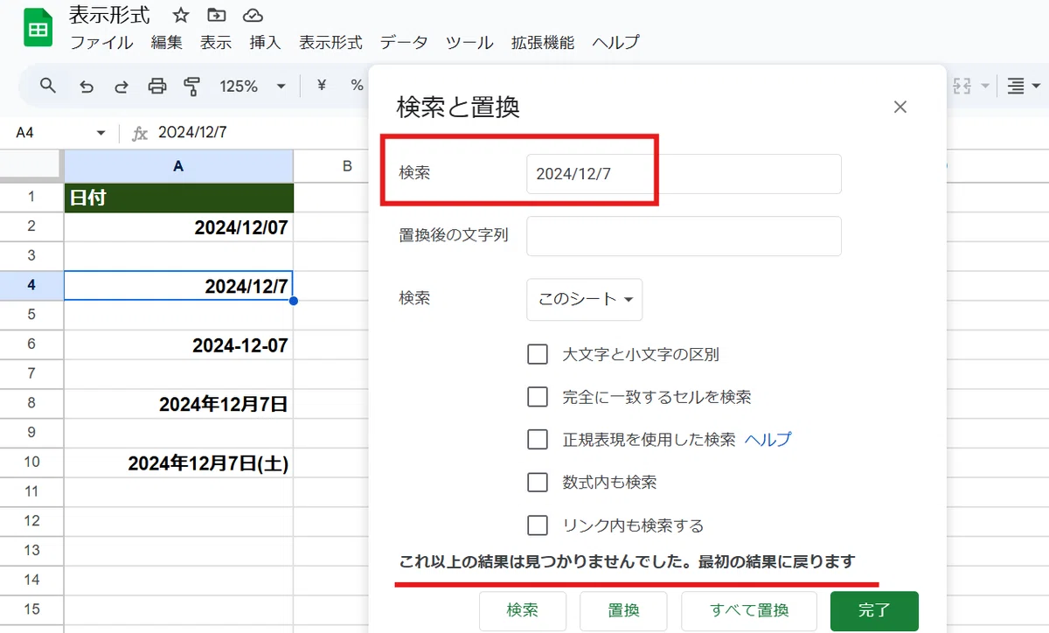
Task: Select row 10 header
Action: pyautogui.click(x=31, y=462)
